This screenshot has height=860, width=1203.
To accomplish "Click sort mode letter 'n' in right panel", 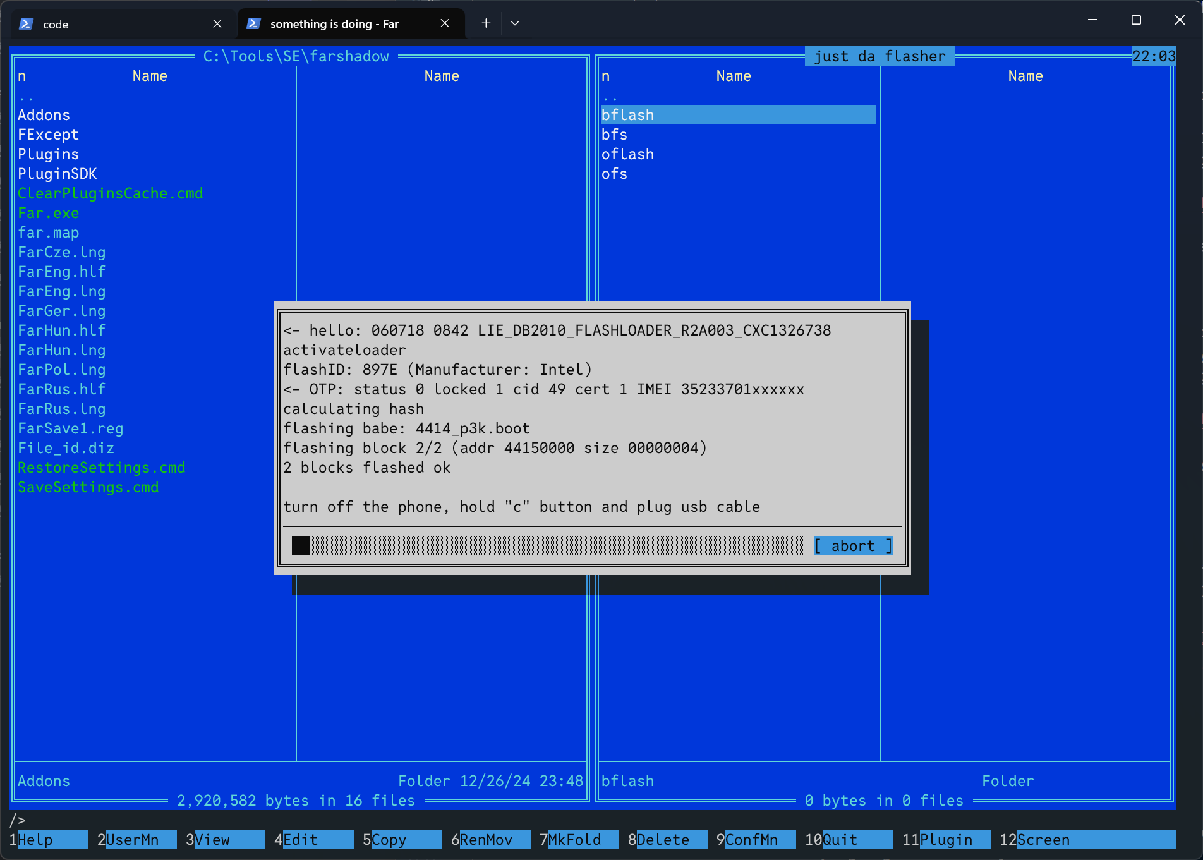I will click(x=606, y=76).
